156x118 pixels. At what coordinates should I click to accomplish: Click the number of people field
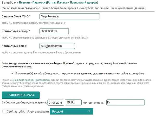coord(125,102)
